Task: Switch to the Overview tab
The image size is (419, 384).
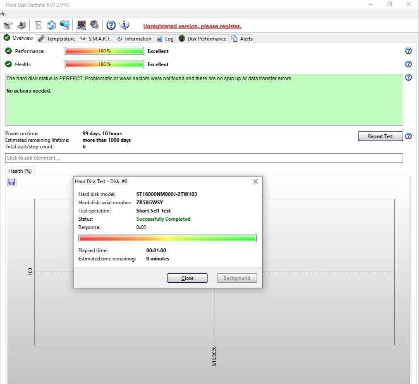Action: [19, 38]
